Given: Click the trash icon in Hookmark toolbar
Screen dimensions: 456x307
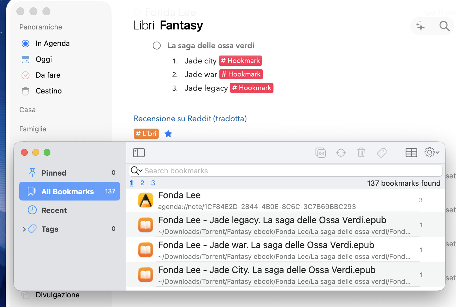Looking at the screenshot, I should [361, 153].
